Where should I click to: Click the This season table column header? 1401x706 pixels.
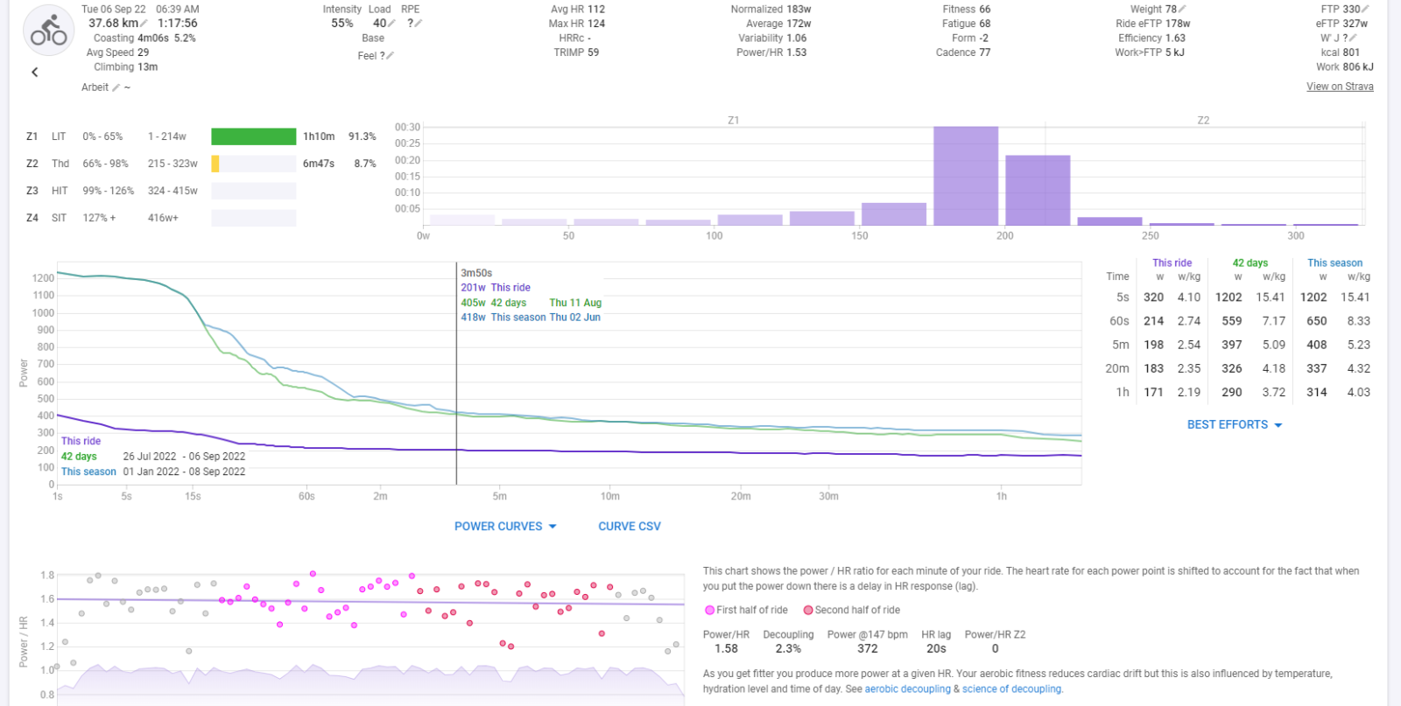(1334, 263)
